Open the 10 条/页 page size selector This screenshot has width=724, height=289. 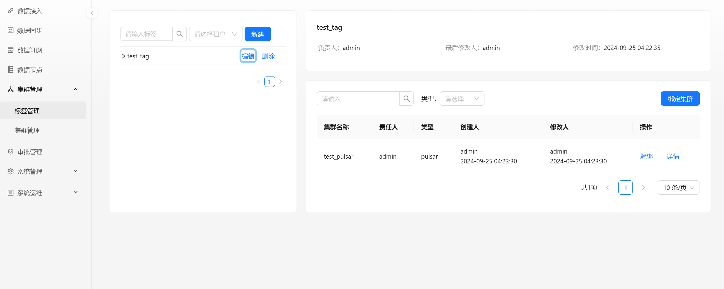tap(678, 188)
